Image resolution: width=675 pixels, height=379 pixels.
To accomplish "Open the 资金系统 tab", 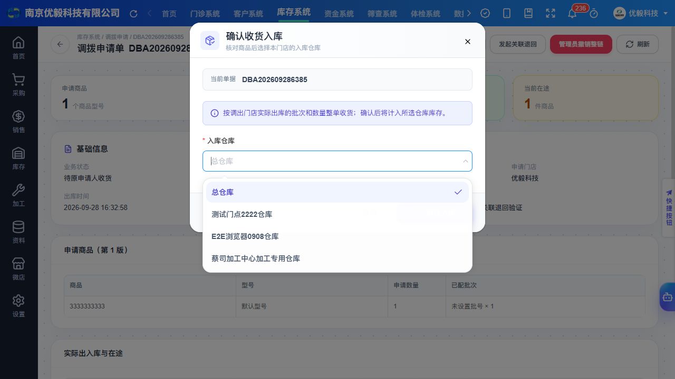I will pos(339,14).
